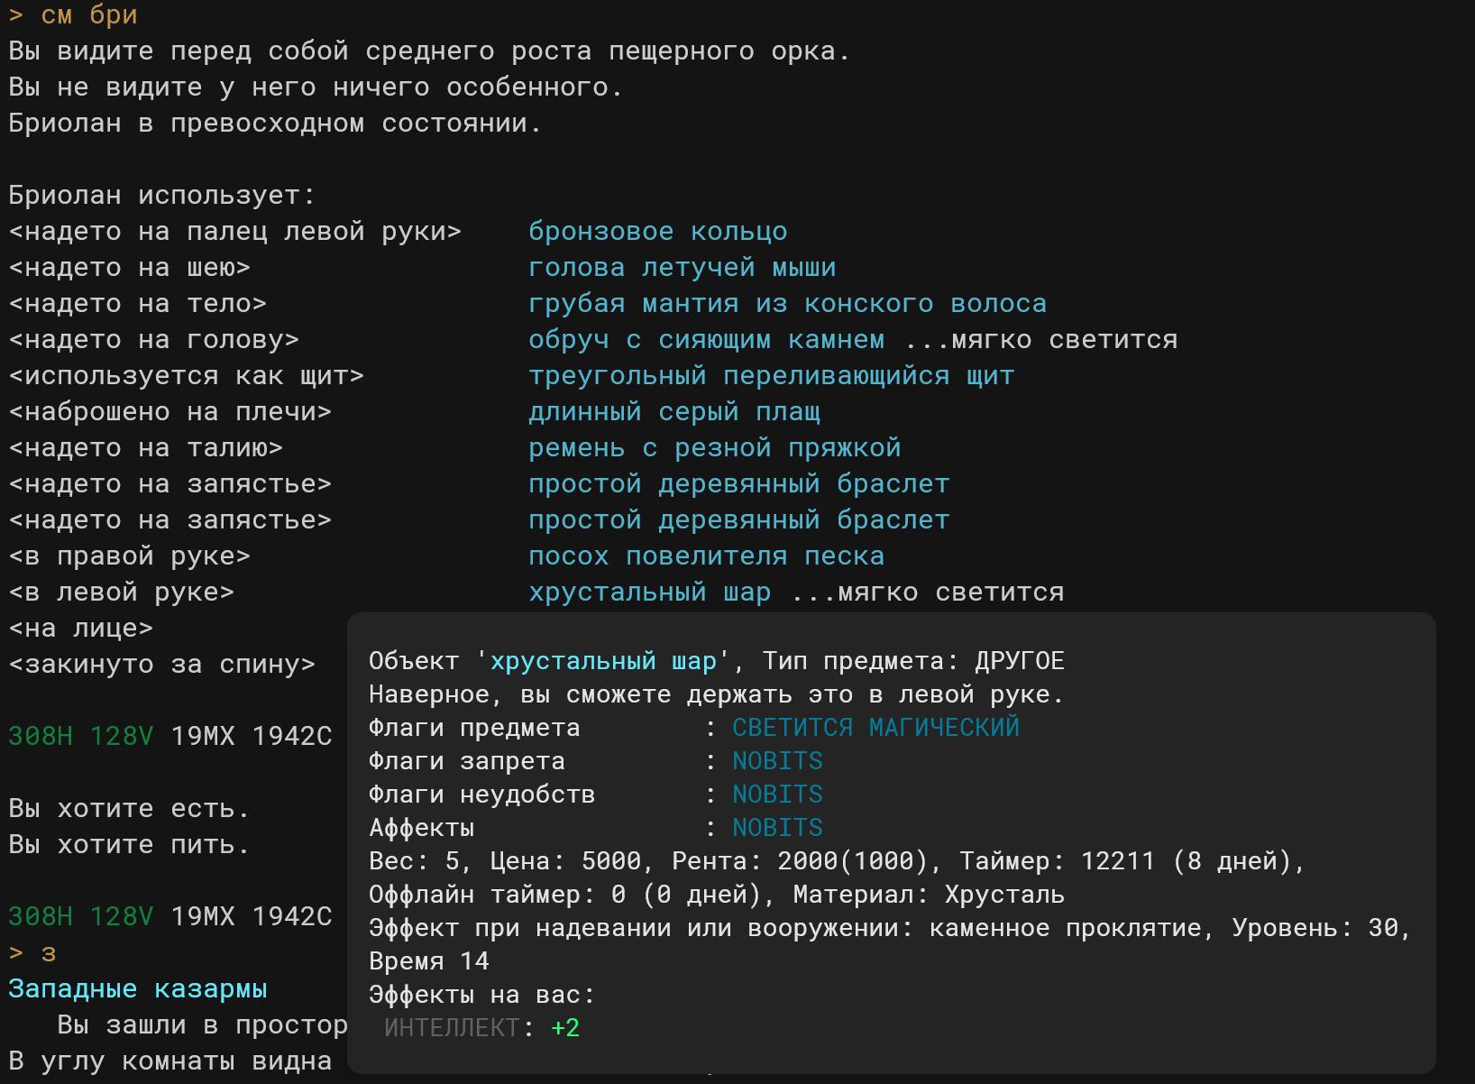The height and width of the screenshot is (1084, 1475).
Task: Click the 'посох повелителя песка' item
Action: (706, 556)
